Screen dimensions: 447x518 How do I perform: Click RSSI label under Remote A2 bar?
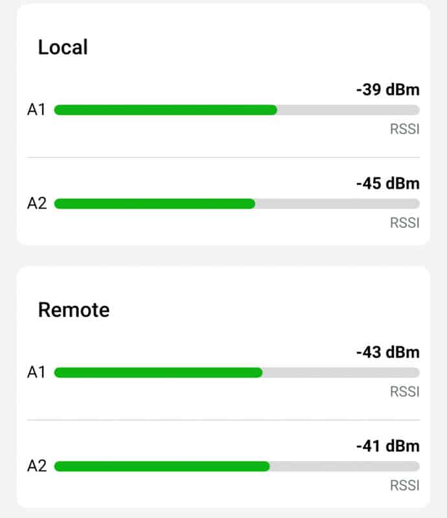tap(405, 486)
